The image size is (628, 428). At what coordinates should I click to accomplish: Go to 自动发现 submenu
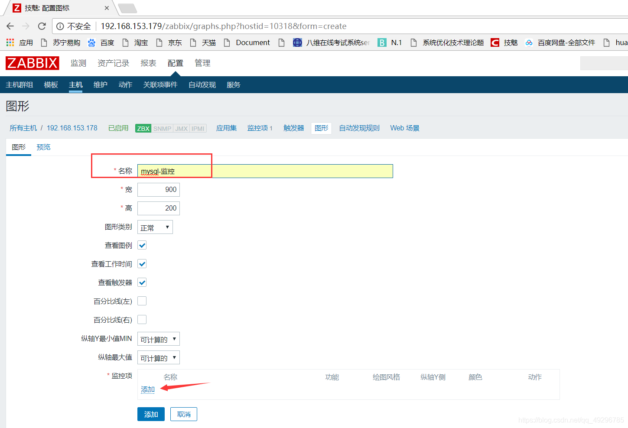pos(202,85)
